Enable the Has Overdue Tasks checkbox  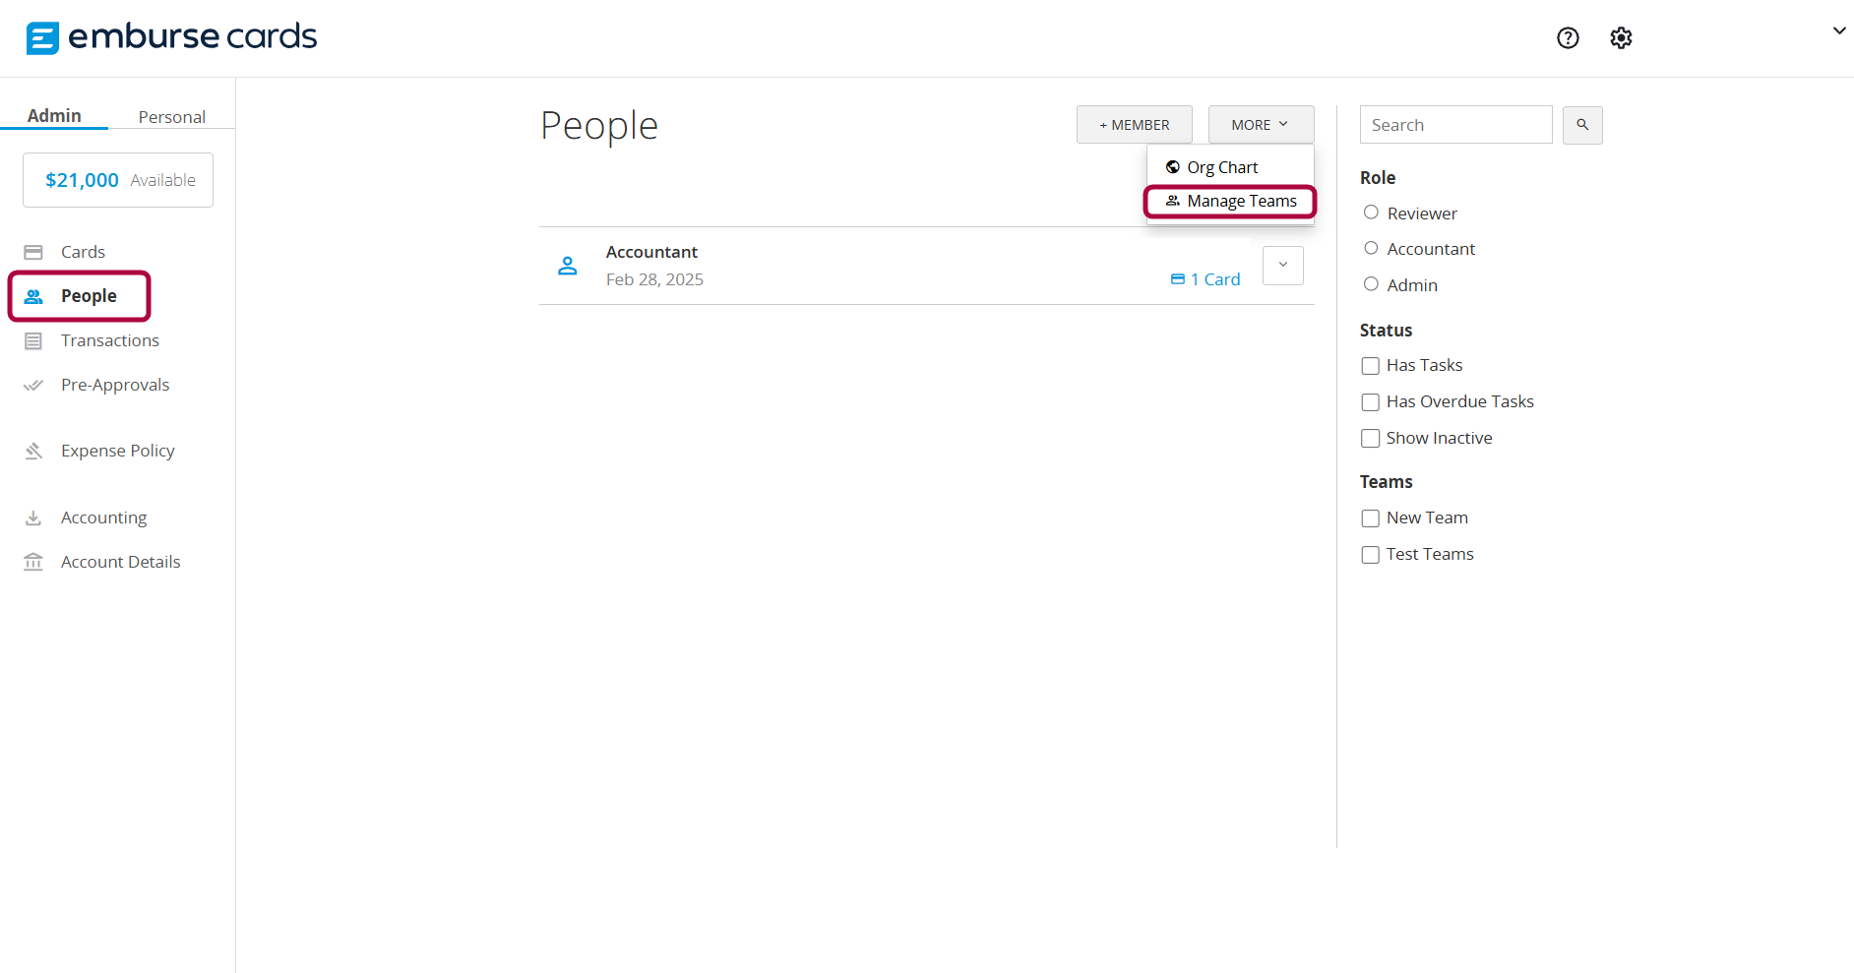click(1370, 402)
